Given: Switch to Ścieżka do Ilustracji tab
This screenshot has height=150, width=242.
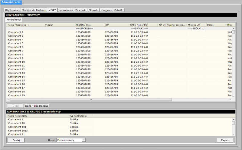Looking at the screenshot, I should click(x=34, y=10).
